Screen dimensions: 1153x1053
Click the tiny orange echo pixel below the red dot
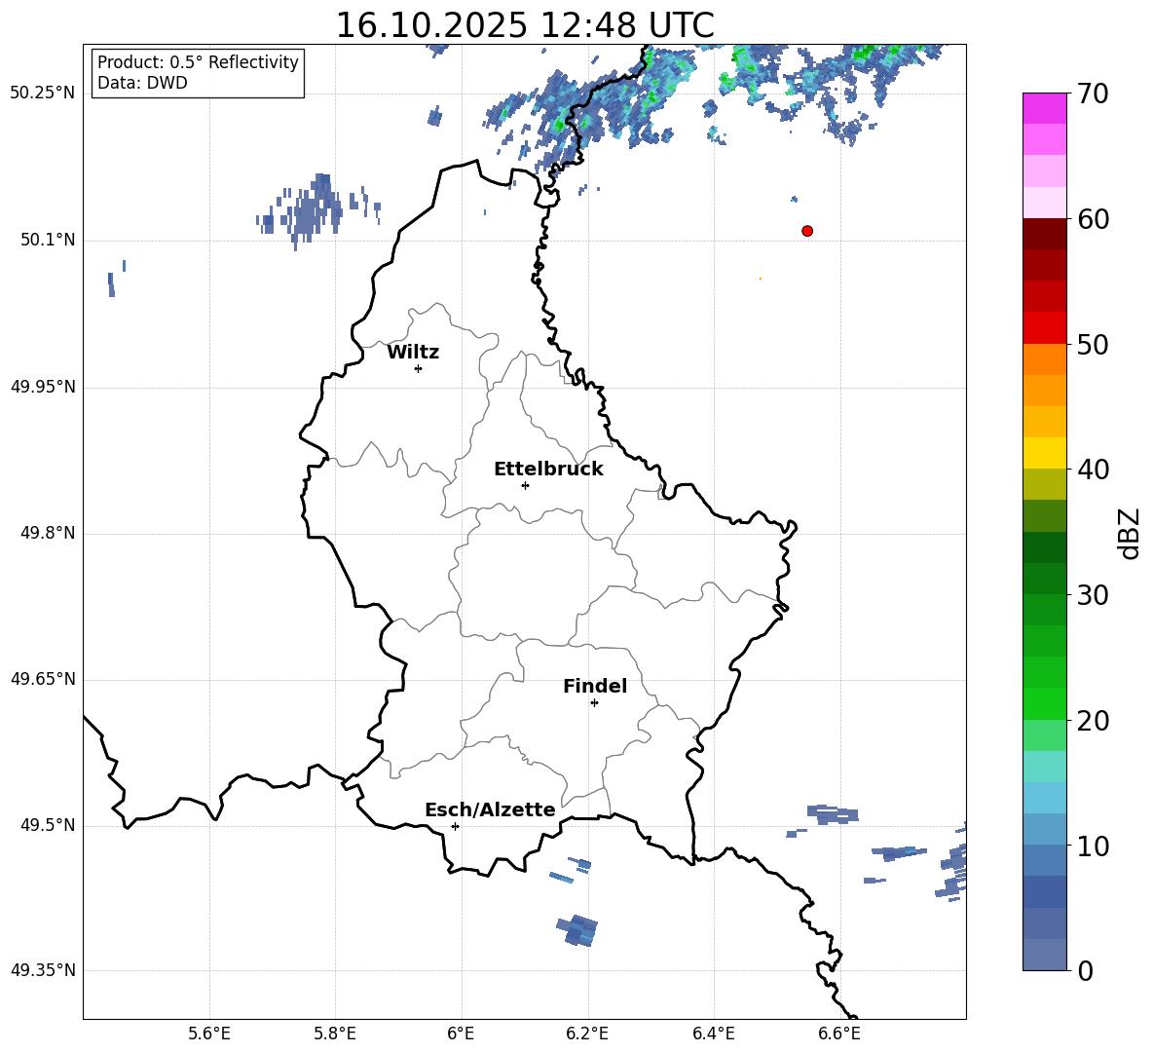coord(760,279)
